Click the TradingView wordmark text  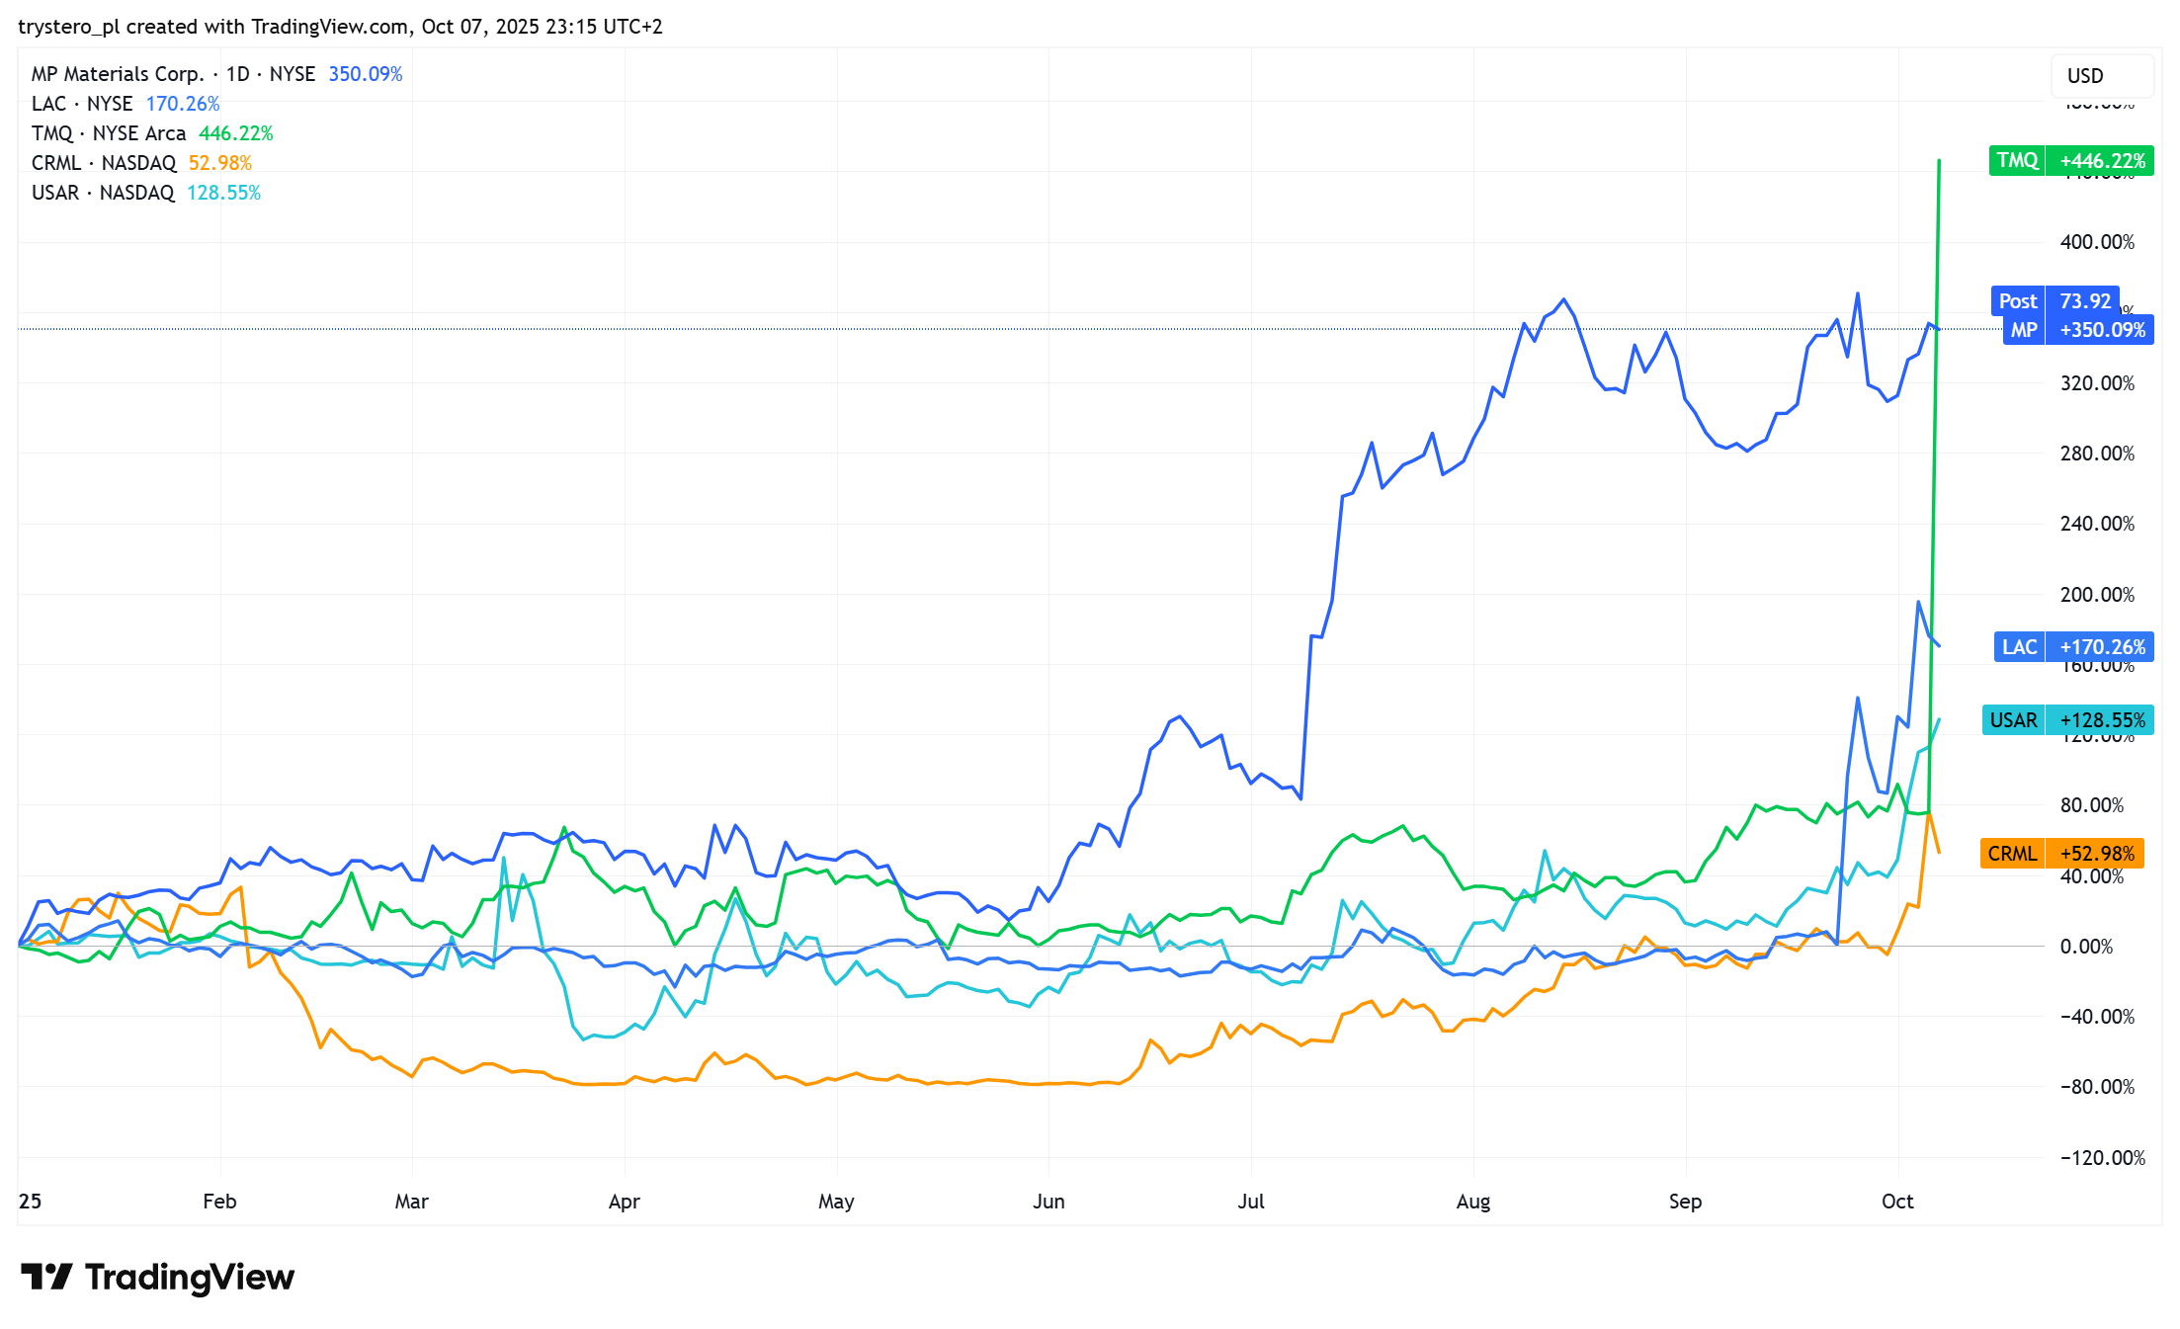(190, 1277)
